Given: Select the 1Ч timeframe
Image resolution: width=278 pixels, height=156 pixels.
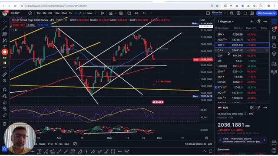Looking at the screenshot, I should point(70,13).
